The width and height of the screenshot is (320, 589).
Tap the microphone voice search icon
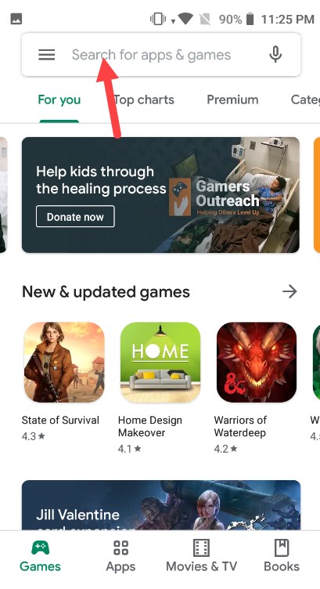pos(275,55)
